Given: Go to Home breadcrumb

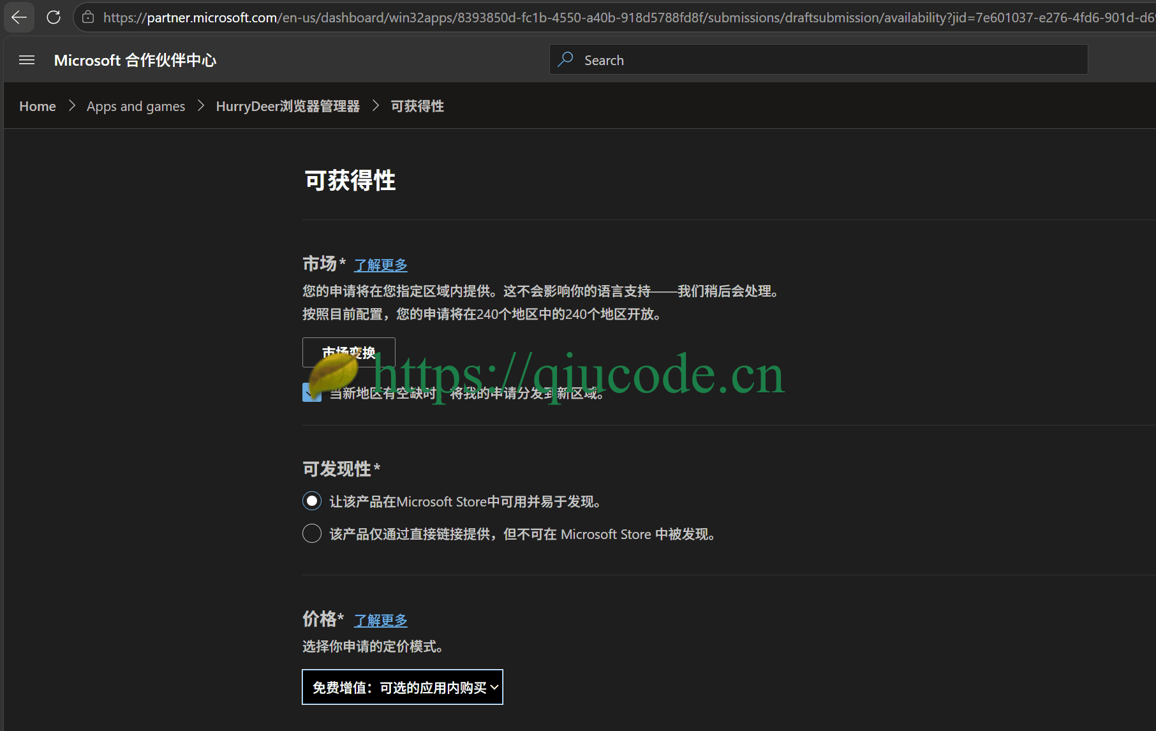Looking at the screenshot, I should click(38, 107).
